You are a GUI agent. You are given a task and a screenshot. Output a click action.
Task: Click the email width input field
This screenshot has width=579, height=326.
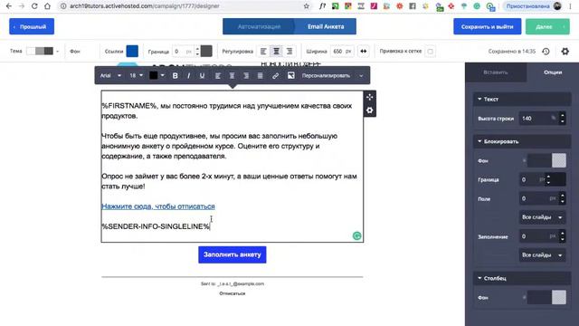[342, 52]
